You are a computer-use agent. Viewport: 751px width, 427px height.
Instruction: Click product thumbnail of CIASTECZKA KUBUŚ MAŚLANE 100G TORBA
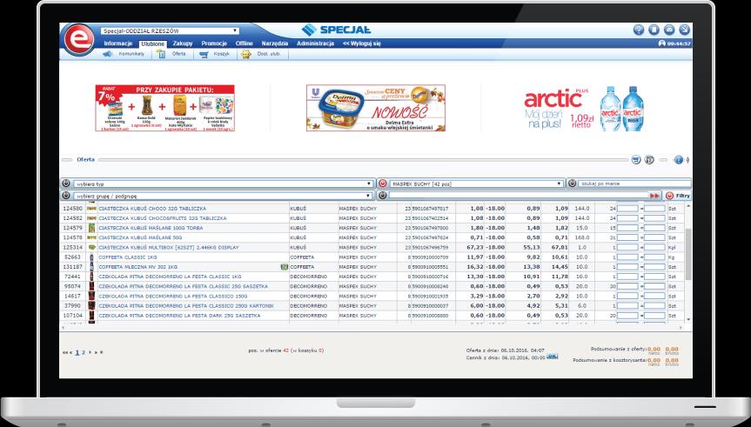tap(91, 228)
